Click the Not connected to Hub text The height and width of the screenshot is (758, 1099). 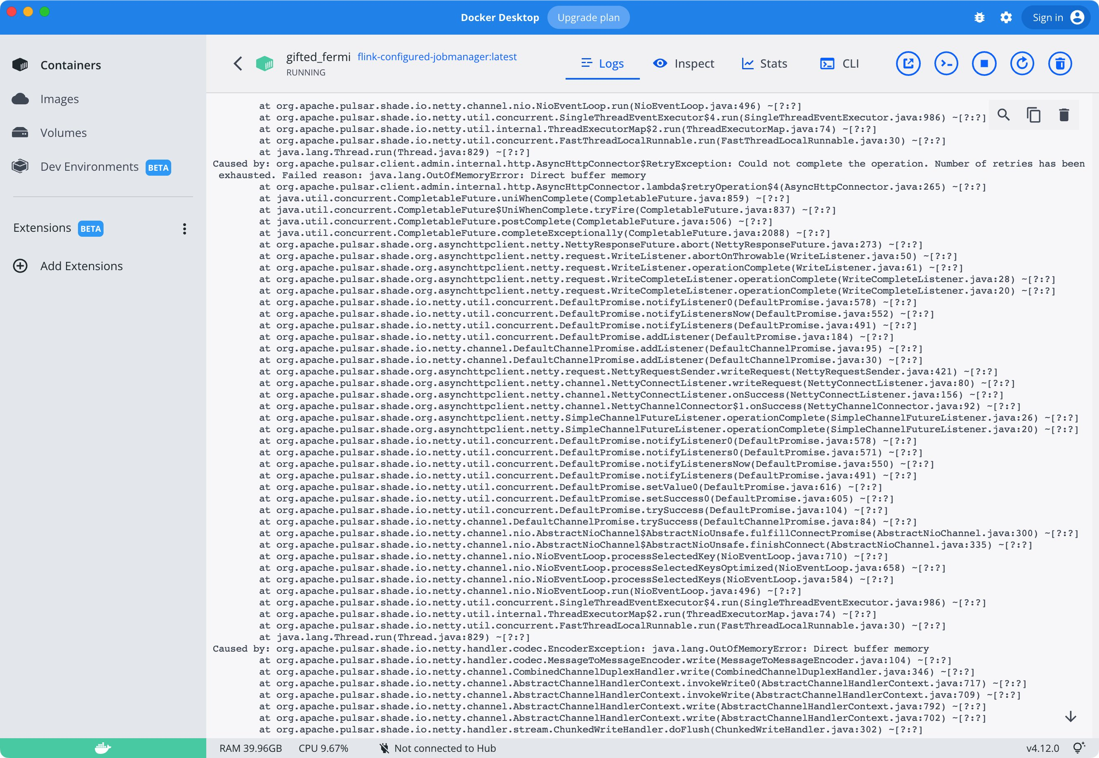point(445,749)
